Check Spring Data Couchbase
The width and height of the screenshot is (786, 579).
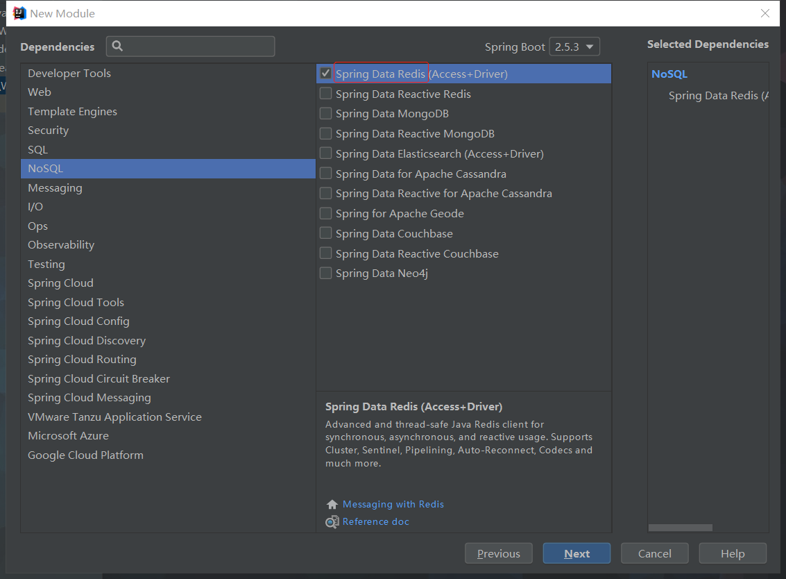pos(326,233)
